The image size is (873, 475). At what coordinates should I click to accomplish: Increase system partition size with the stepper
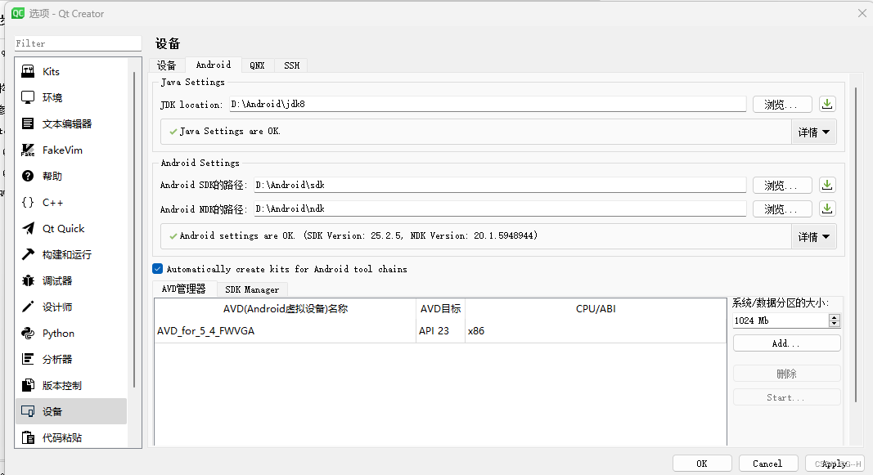coord(834,317)
